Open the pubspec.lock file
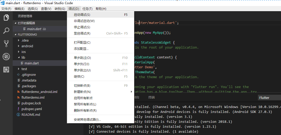This screenshot has width=281, height=135. pos(40,103)
